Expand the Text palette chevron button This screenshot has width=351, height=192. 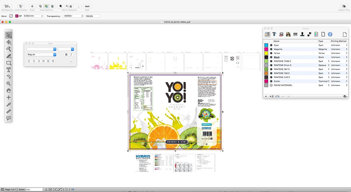[x=71, y=61]
